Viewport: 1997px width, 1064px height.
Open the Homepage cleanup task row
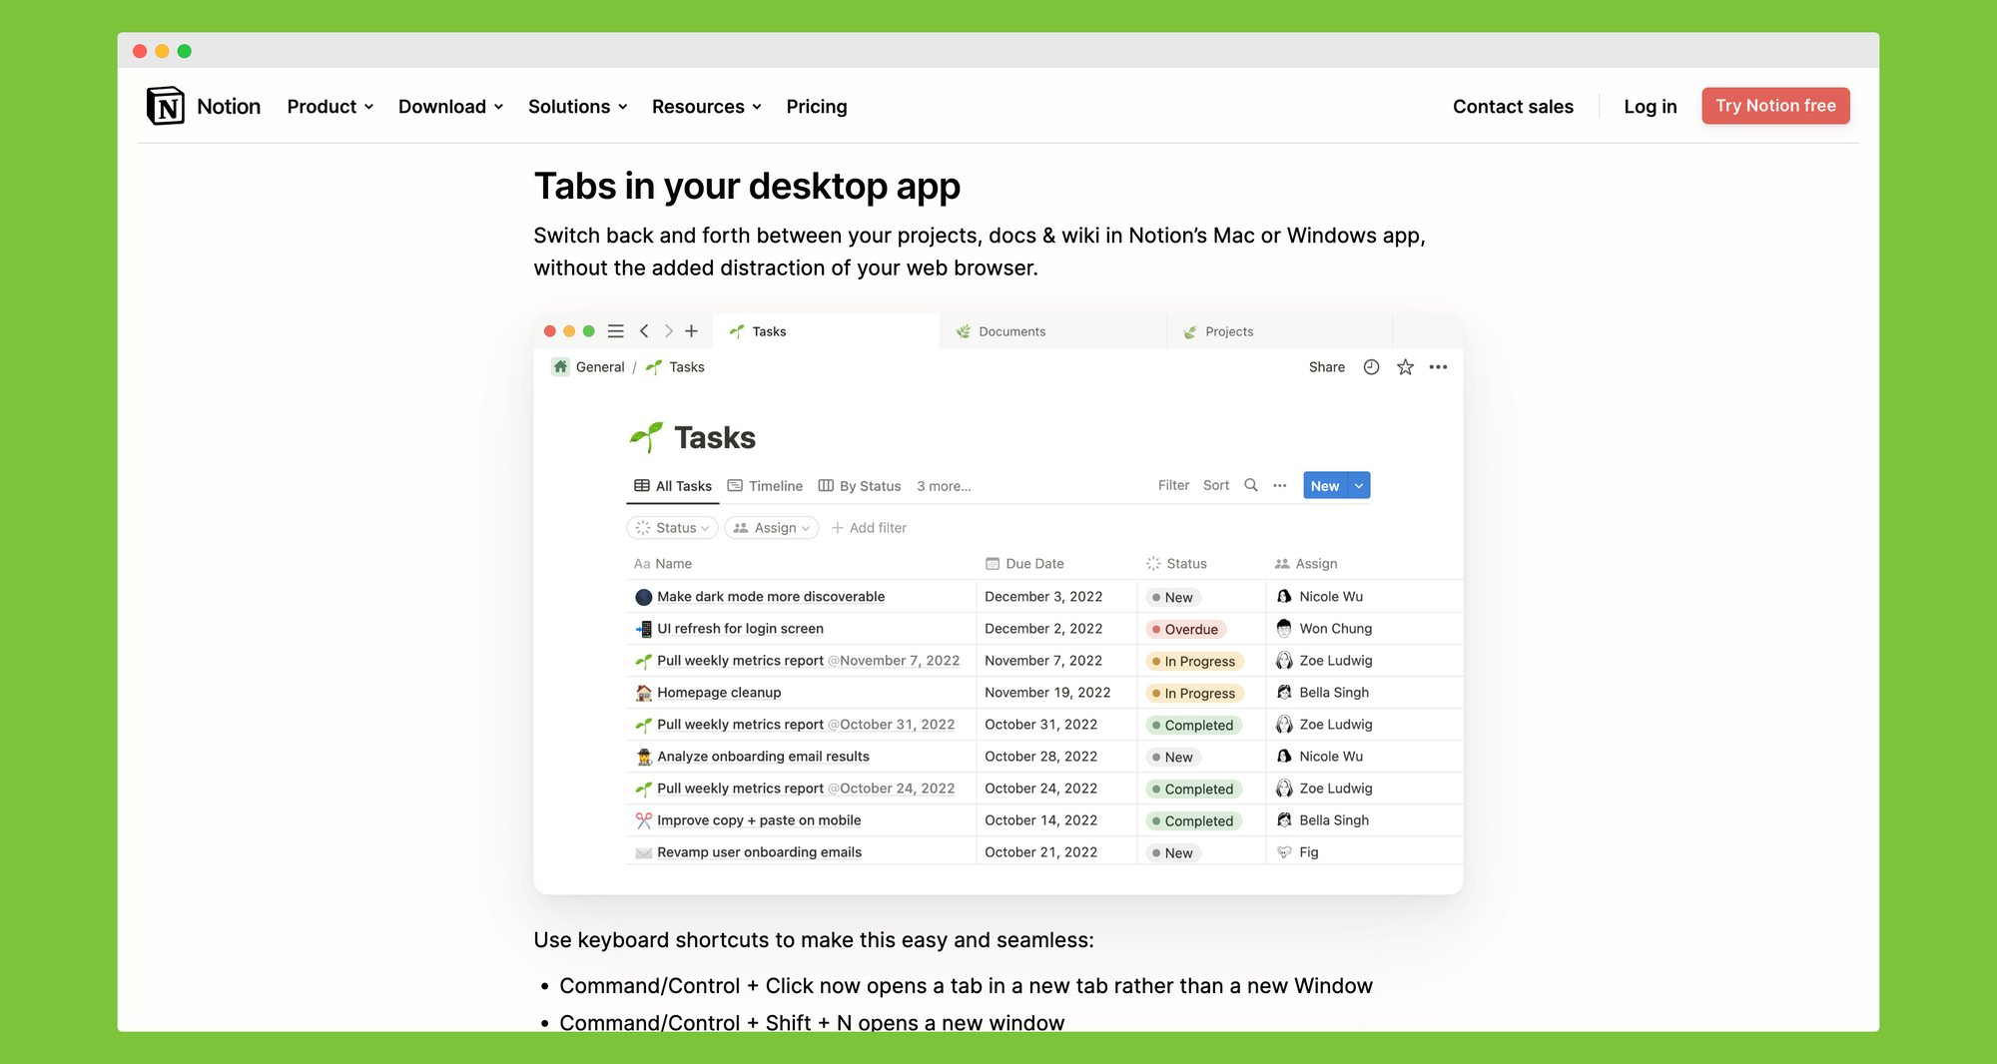tap(719, 693)
